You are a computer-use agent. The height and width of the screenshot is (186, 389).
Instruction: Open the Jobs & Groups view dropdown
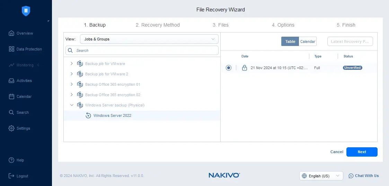point(149,39)
